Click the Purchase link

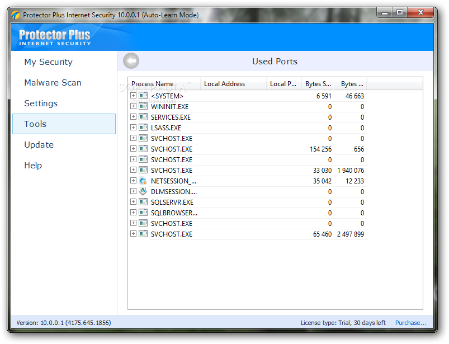point(411,323)
